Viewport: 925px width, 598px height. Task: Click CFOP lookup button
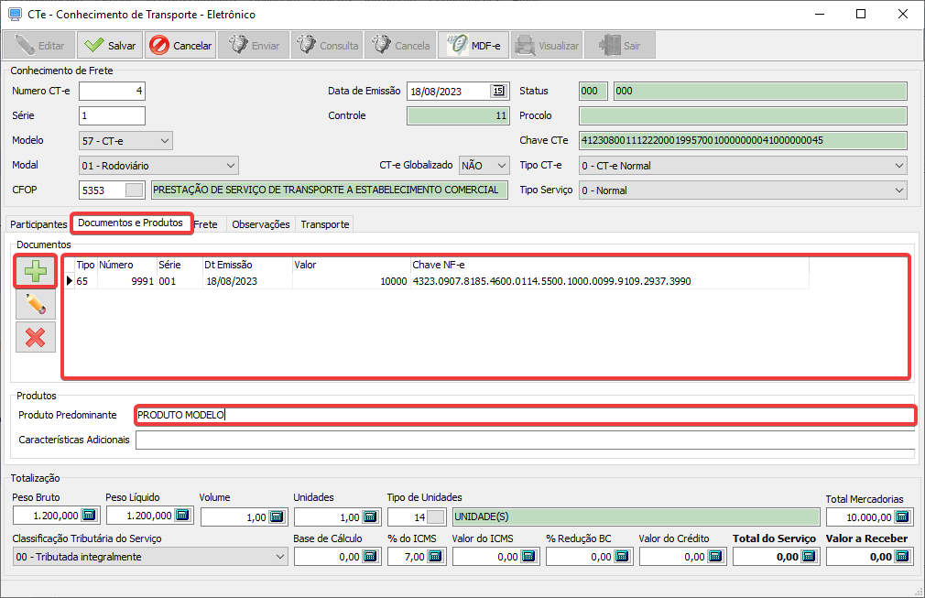pyautogui.click(x=135, y=190)
